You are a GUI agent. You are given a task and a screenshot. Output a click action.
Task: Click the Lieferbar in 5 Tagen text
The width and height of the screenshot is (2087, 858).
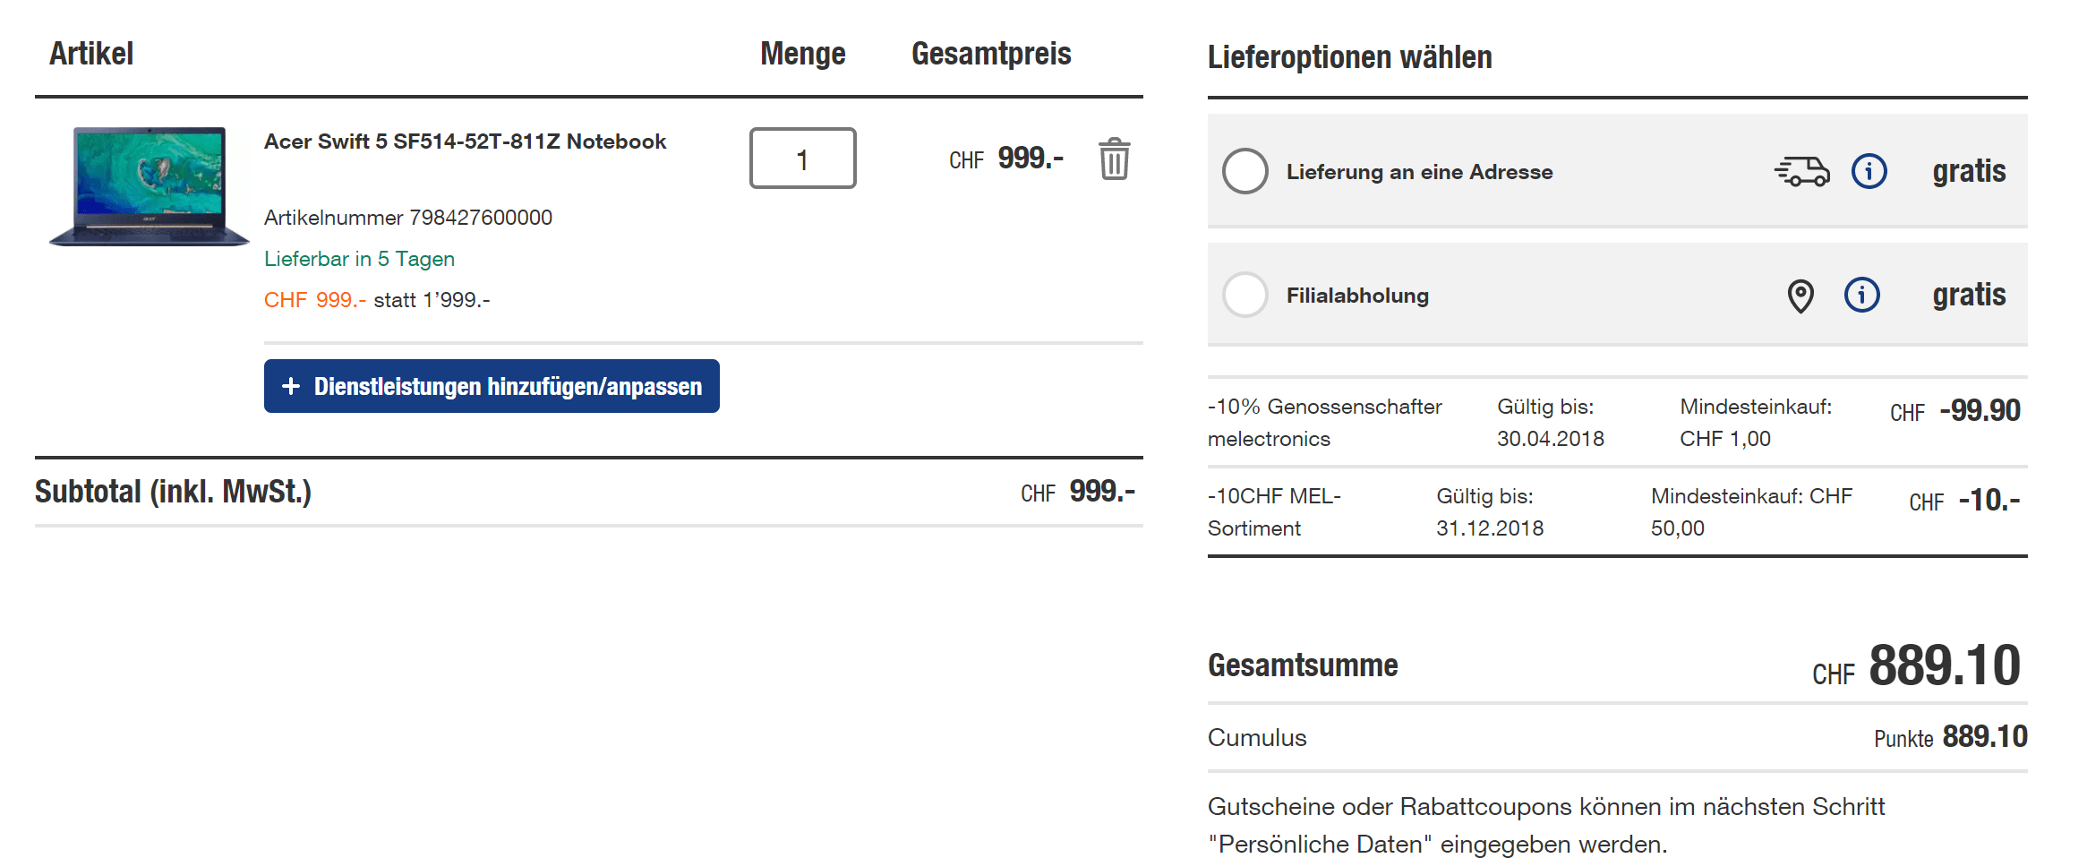(359, 259)
